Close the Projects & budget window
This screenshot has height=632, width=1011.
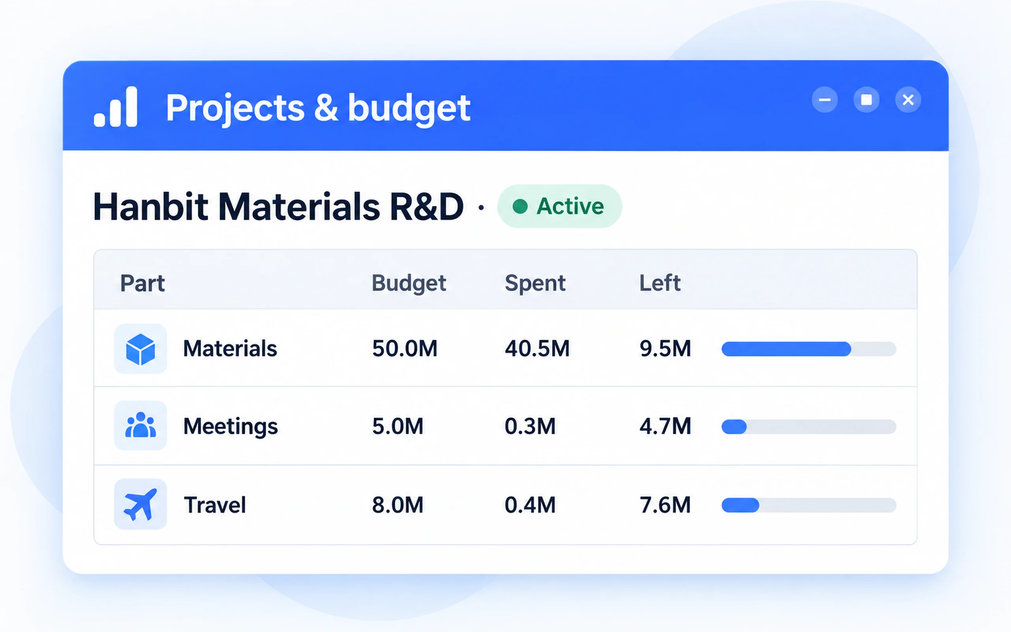click(x=908, y=100)
